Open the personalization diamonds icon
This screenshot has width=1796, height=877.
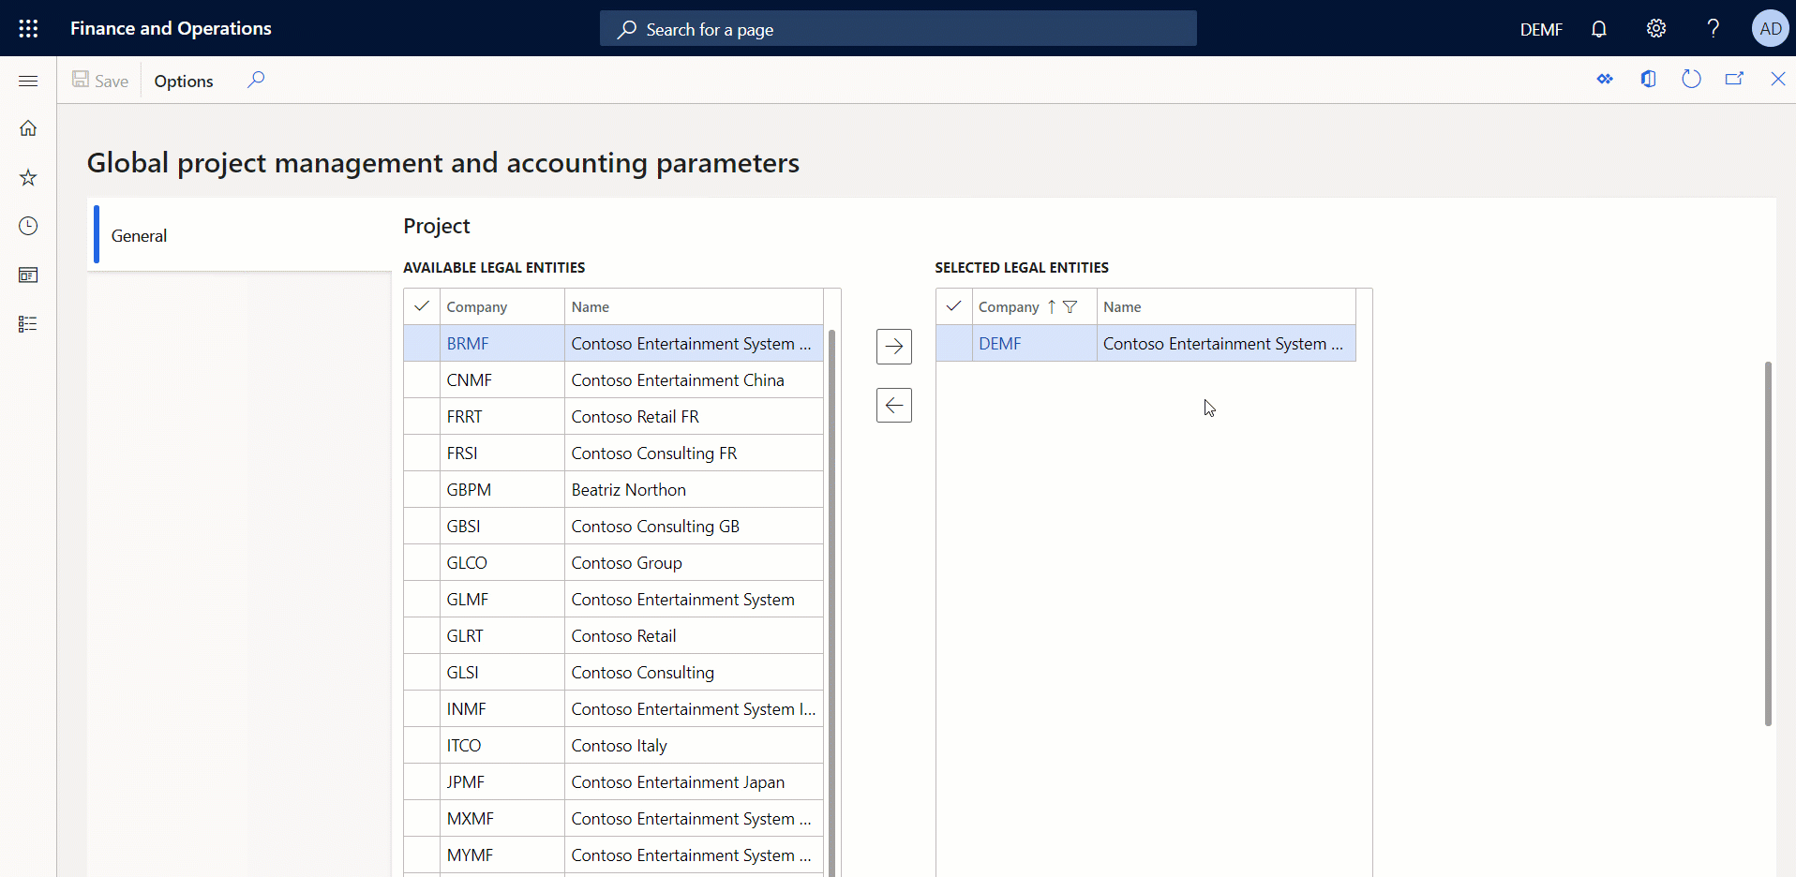click(1605, 79)
